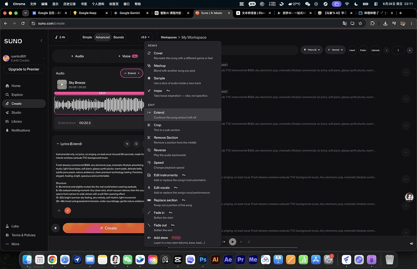The height and width of the screenshot is (269, 417).
Task: Open the Filters (3) dropdown
Action: 311,50
